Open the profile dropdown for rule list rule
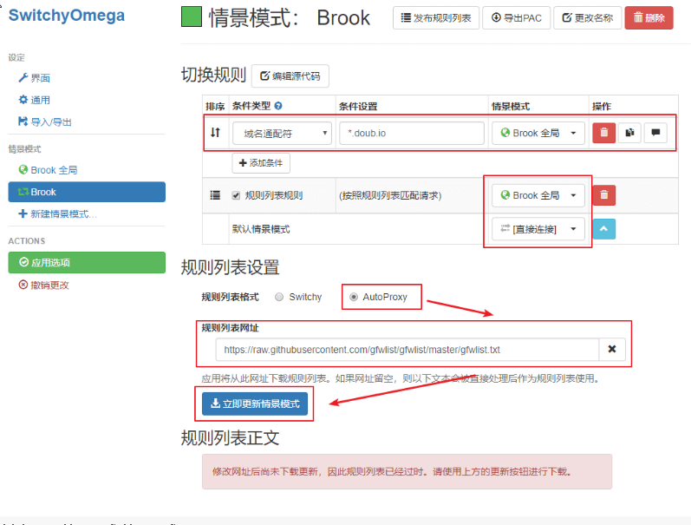Image resolution: width=691 pixels, height=525 pixels. click(538, 195)
